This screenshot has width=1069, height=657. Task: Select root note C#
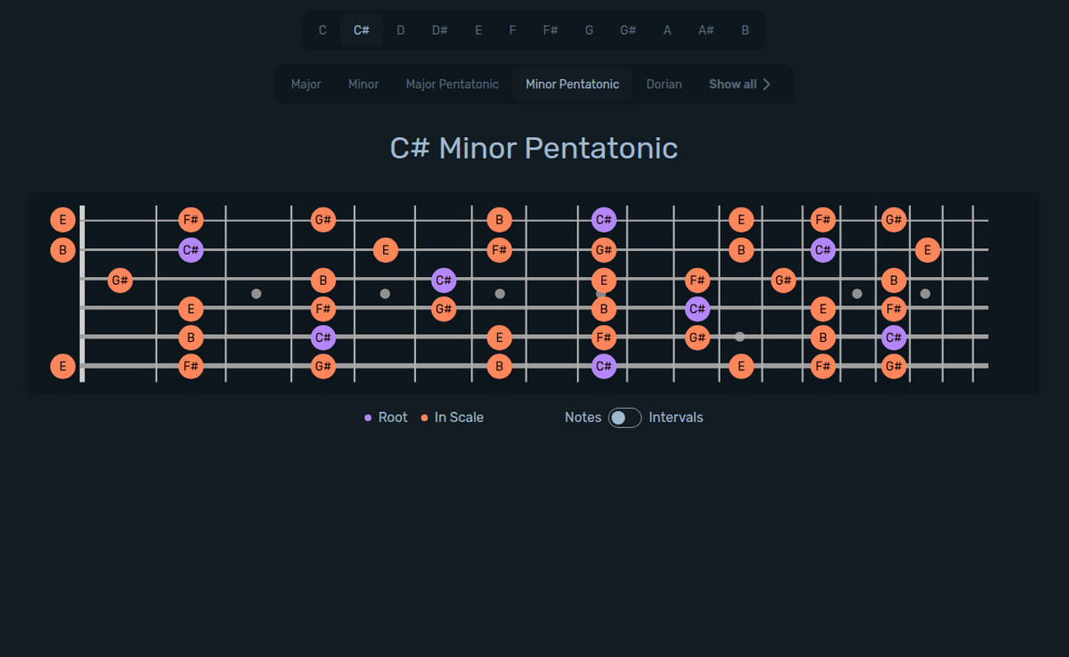[362, 30]
